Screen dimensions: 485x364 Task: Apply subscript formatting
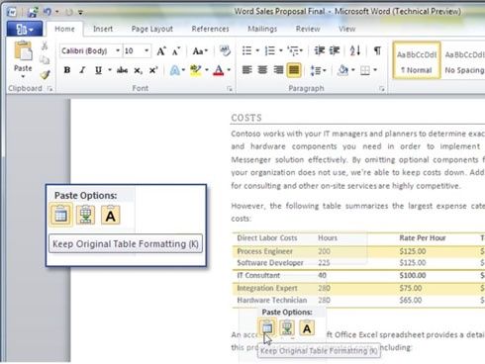(x=138, y=70)
